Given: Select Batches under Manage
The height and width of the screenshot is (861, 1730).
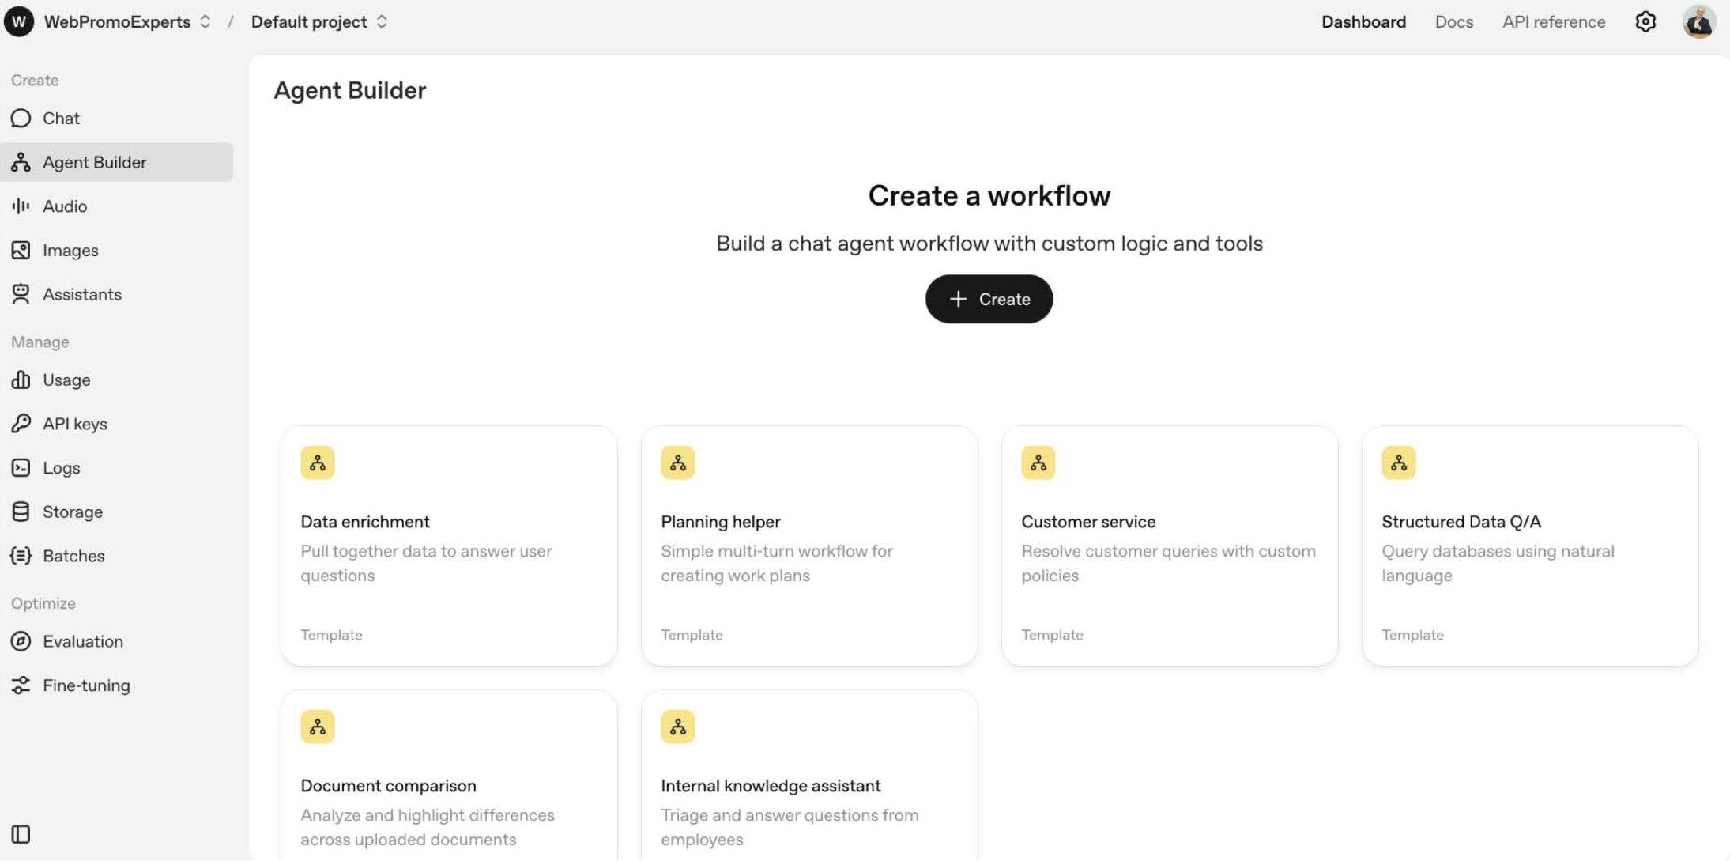Looking at the screenshot, I should [73, 555].
